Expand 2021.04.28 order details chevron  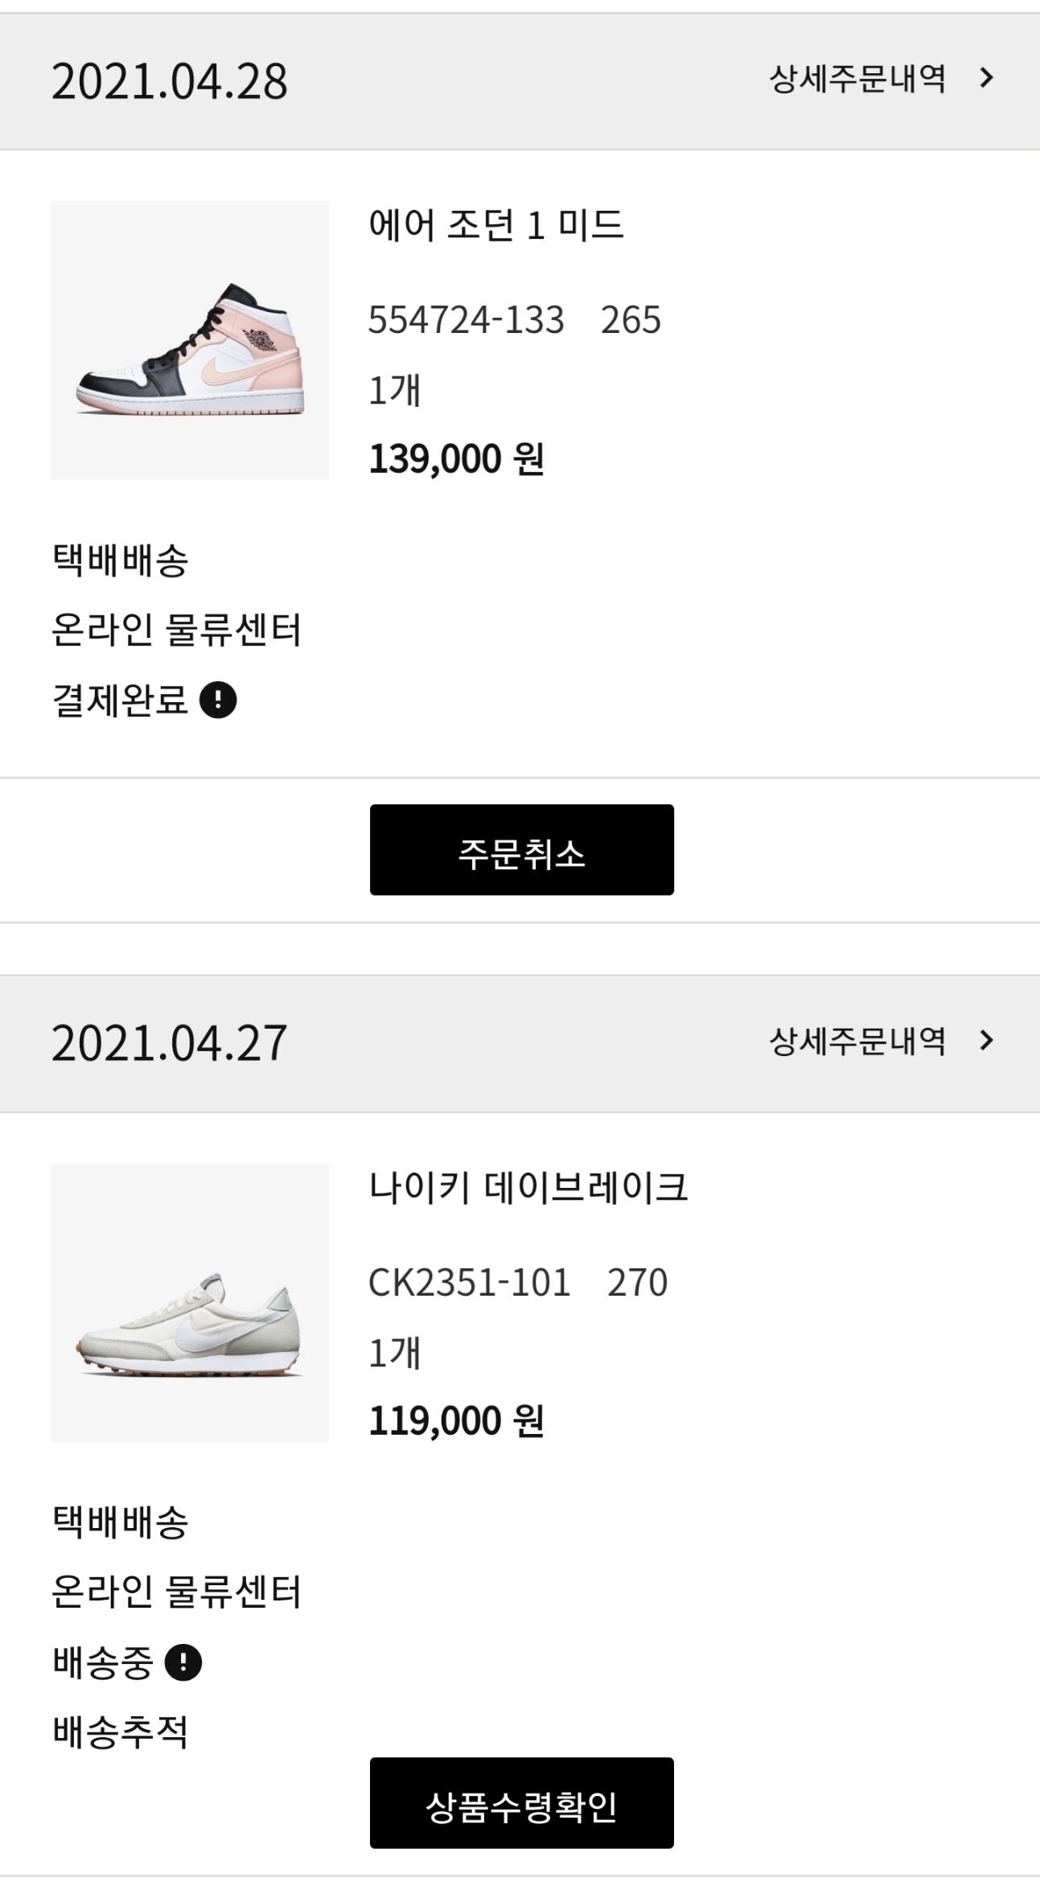point(987,78)
